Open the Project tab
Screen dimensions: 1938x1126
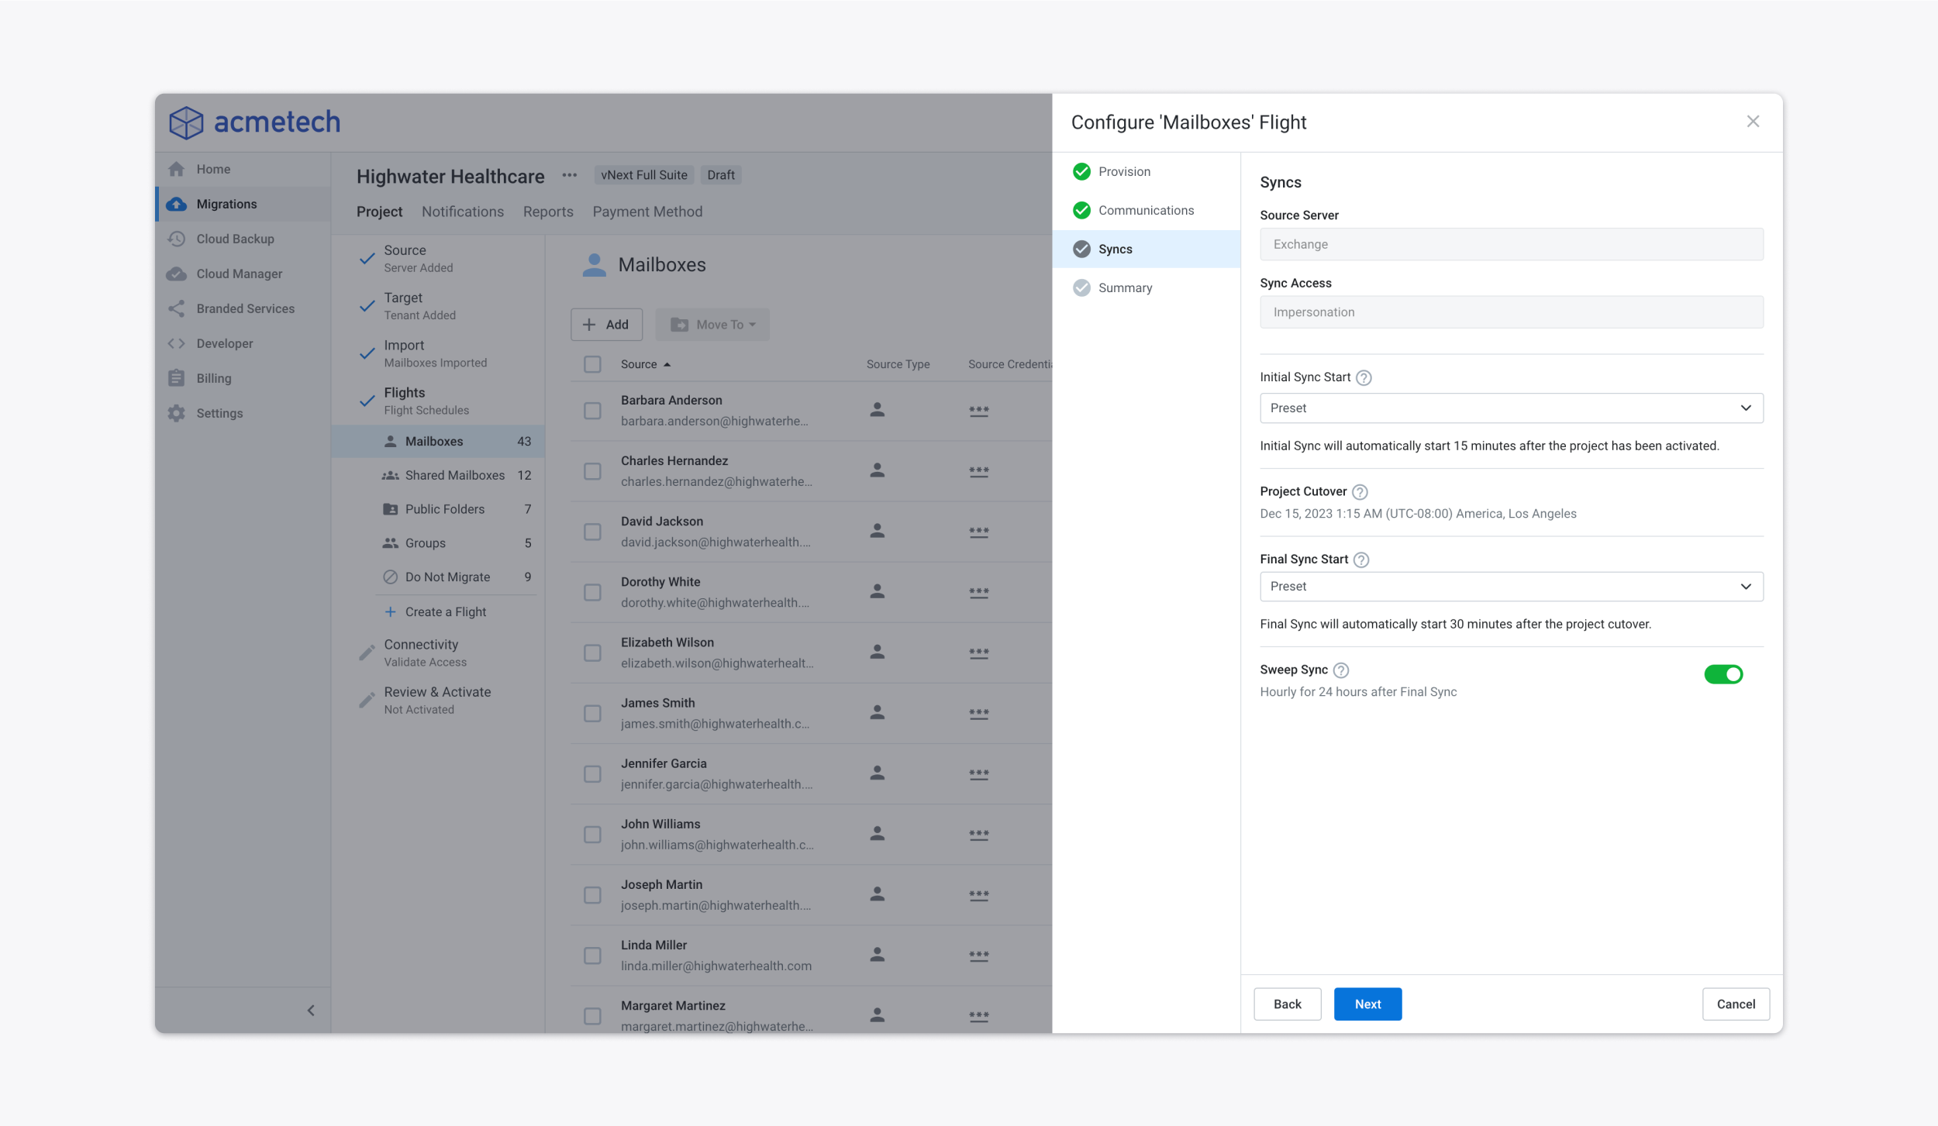(379, 212)
